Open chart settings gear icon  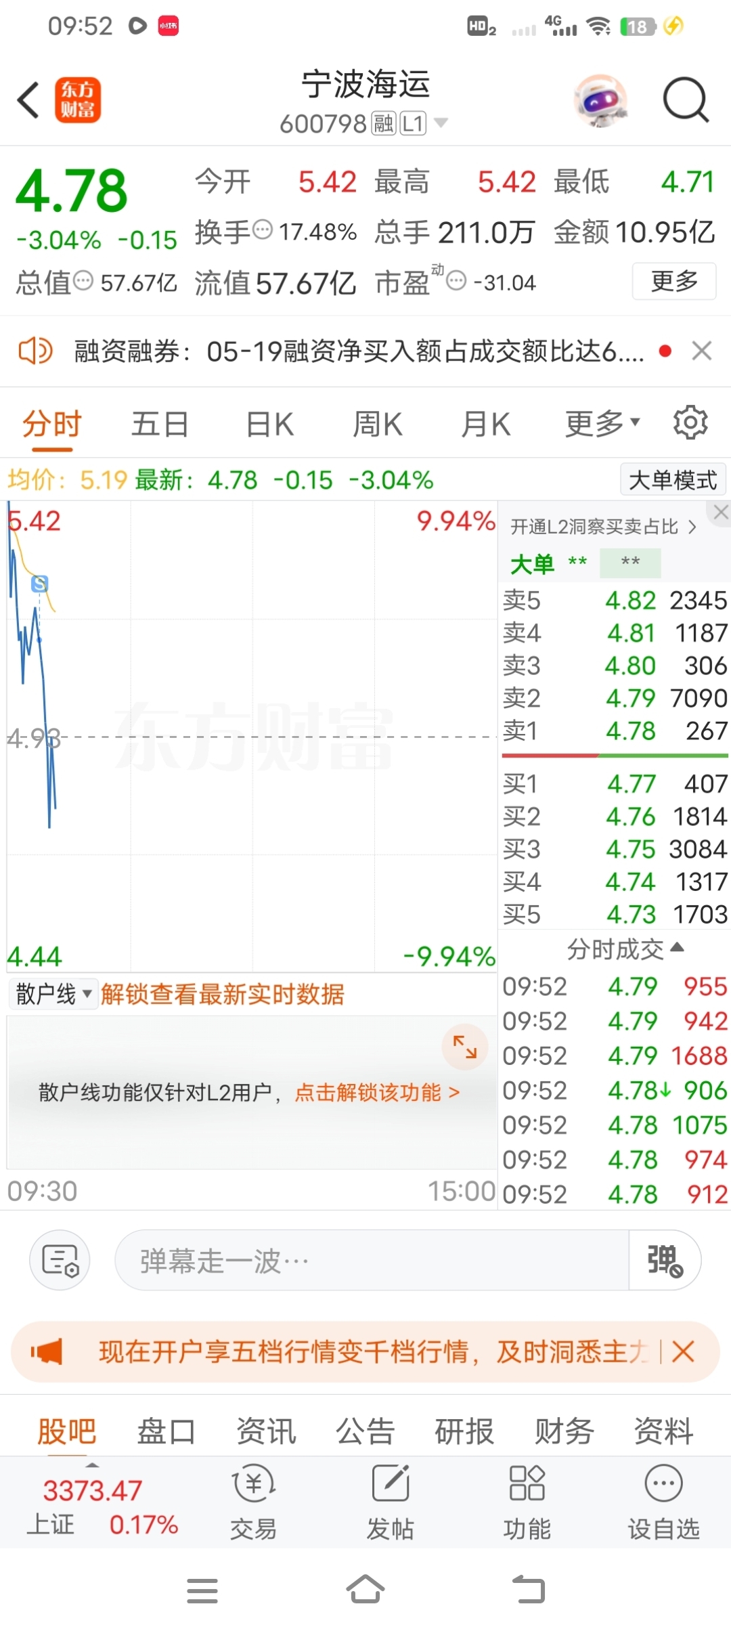[690, 423]
